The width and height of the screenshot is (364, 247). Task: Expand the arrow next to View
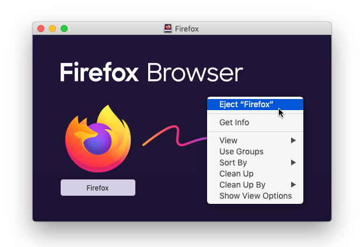(294, 140)
